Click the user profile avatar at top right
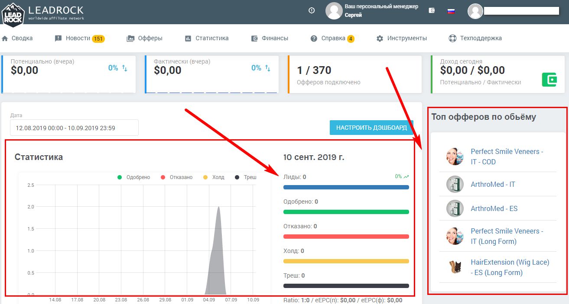This screenshot has height=304, width=569. (475, 11)
